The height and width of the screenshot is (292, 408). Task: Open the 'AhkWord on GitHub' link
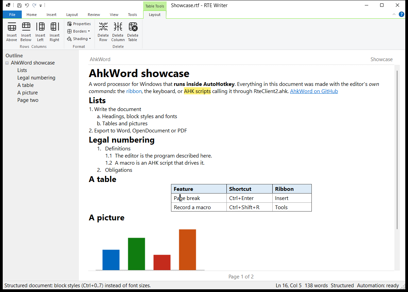click(314, 91)
